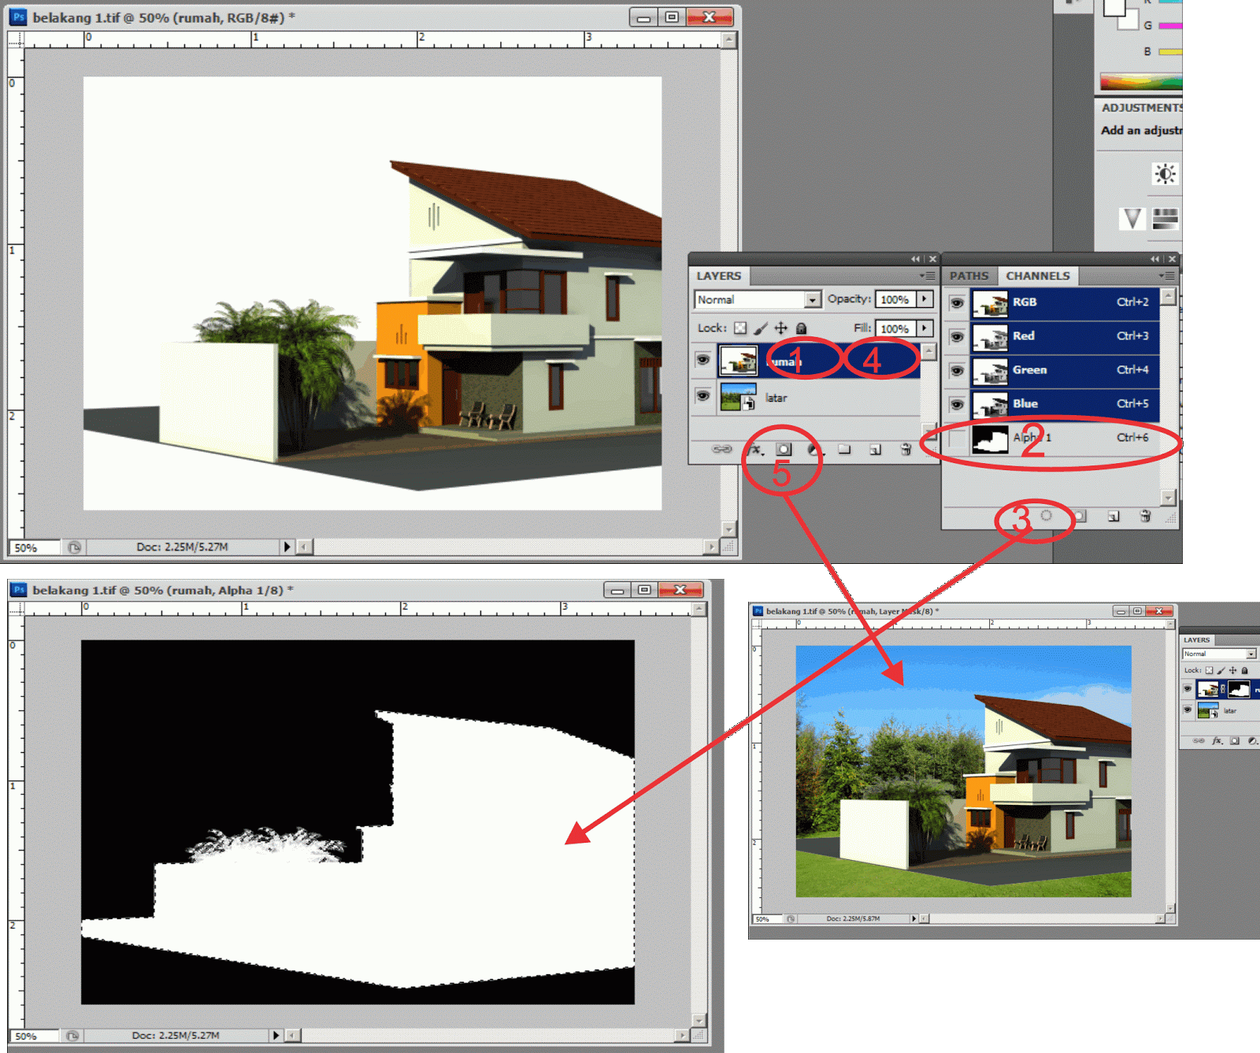1260x1053 pixels.
Task: Switch to the PATHS tab
Action: 969,276
